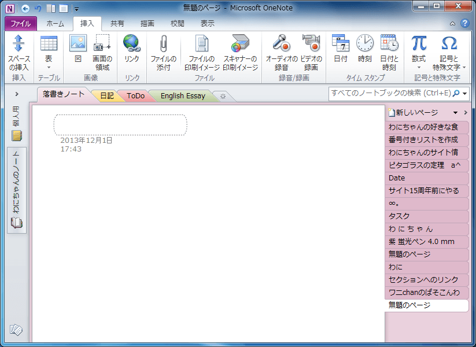The image size is (476, 347).
Task: Open Unfiled Notes icon at sidebar bottom
Action: pos(16,330)
